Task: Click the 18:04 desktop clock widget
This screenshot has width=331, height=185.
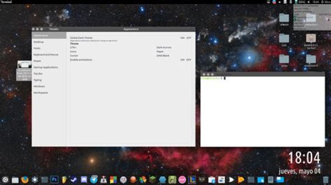Action: 304,158
